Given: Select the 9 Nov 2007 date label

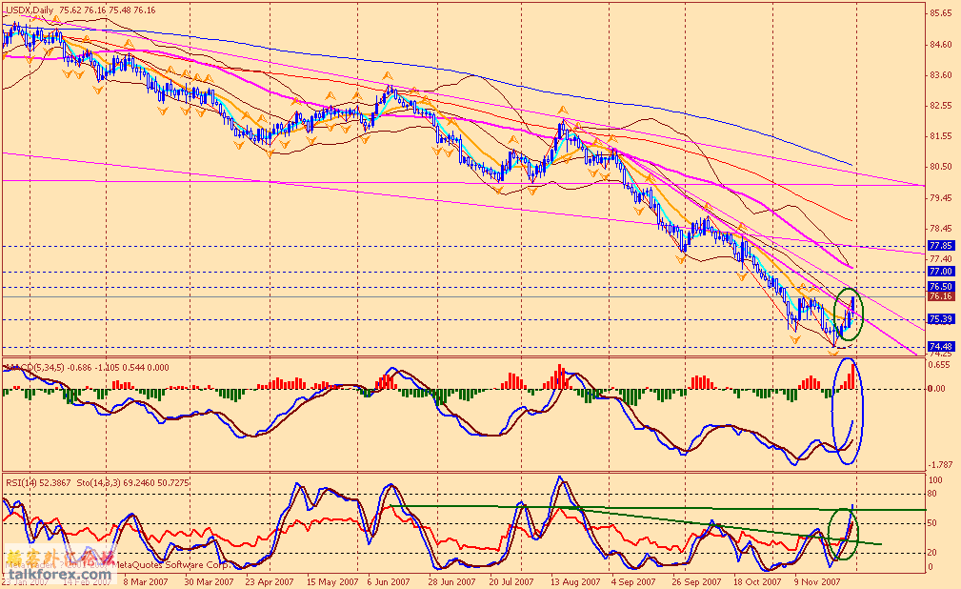Looking at the screenshot, I should click(x=817, y=581).
